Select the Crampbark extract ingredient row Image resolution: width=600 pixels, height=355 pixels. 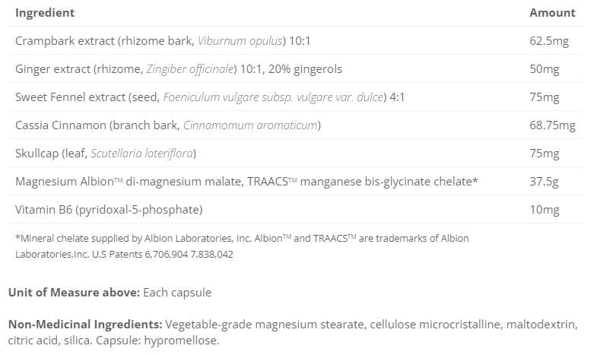pos(295,40)
